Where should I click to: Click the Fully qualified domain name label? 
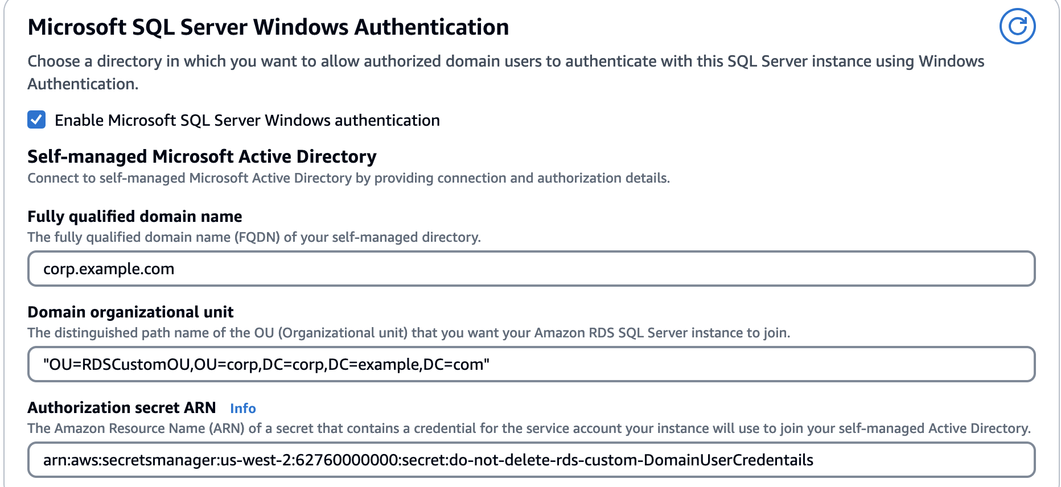tap(134, 217)
